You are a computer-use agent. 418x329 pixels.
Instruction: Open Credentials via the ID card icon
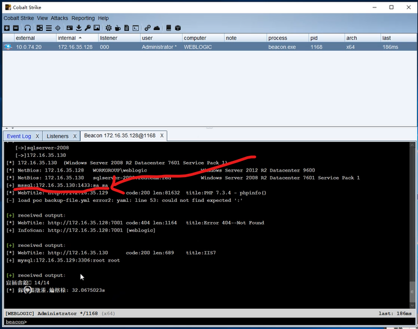pyautogui.click(x=70, y=28)
